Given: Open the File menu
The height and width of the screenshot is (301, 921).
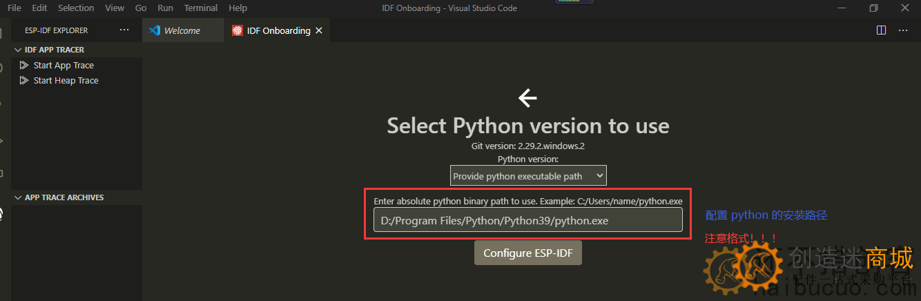Looking at the screenshot, I should pyautogui.click(x=14, y=8).
